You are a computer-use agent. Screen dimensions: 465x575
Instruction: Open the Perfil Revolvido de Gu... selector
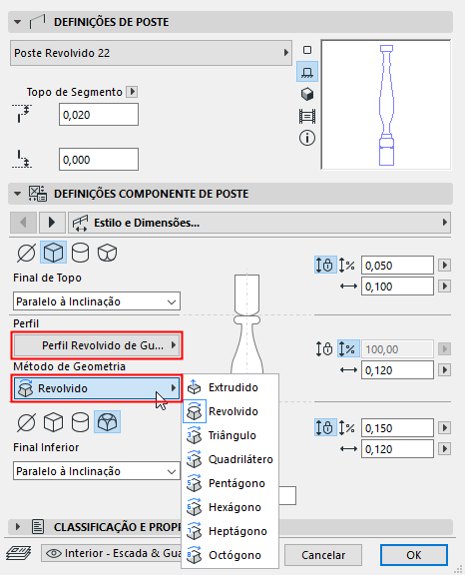tap(97, 345)
